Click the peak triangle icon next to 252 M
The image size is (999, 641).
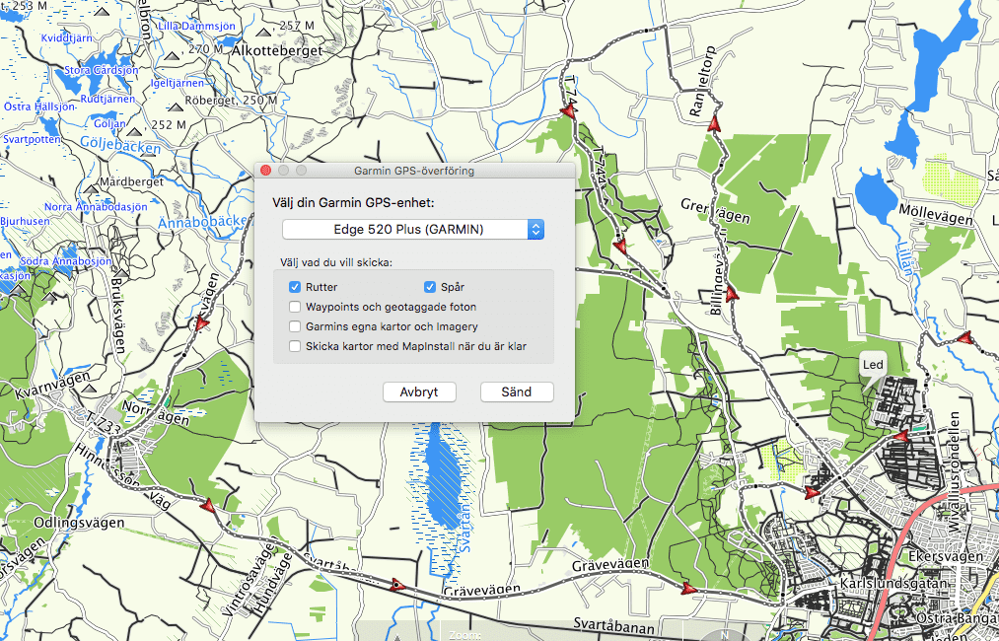(134, 131)
